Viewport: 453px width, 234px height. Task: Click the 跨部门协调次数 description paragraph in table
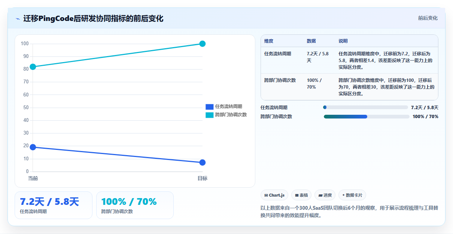386,87
